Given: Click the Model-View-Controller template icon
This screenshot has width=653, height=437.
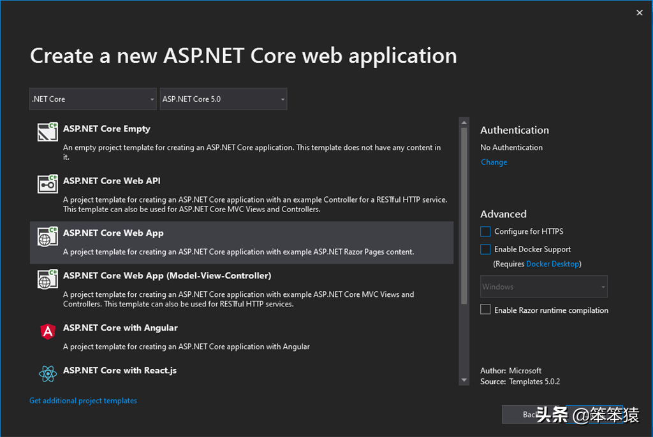Looking at the screenshot, I should 47,279.
